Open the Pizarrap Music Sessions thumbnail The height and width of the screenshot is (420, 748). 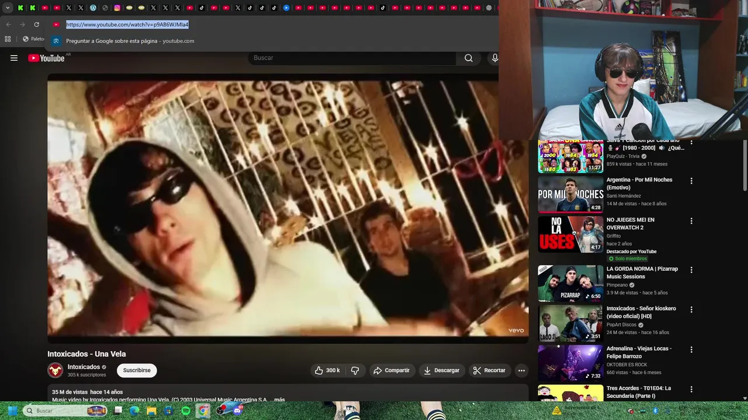570,283
